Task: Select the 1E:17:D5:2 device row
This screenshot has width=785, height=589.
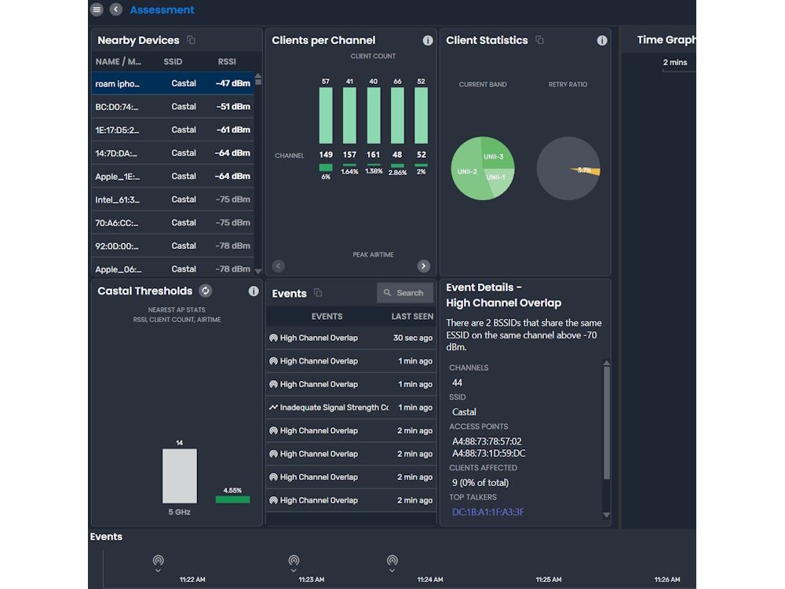Action: [173, 130]
